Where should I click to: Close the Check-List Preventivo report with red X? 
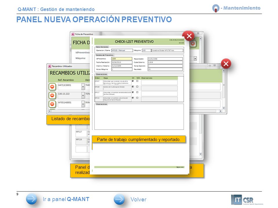[189, 36]
